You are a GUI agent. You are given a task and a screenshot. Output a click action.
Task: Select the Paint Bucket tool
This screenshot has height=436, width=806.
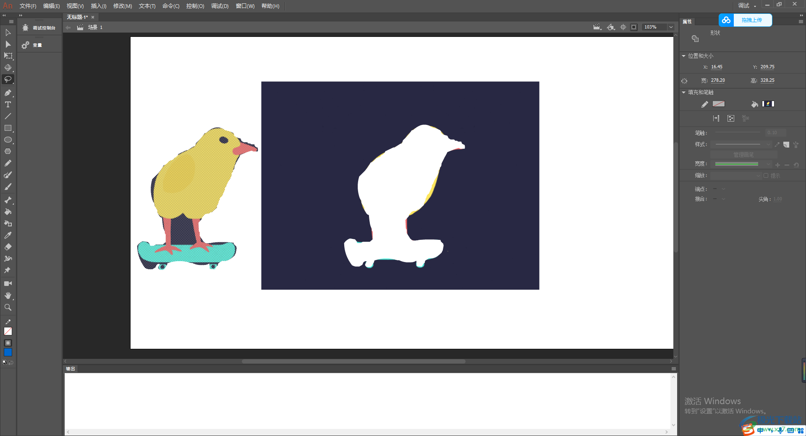(8, 212)
